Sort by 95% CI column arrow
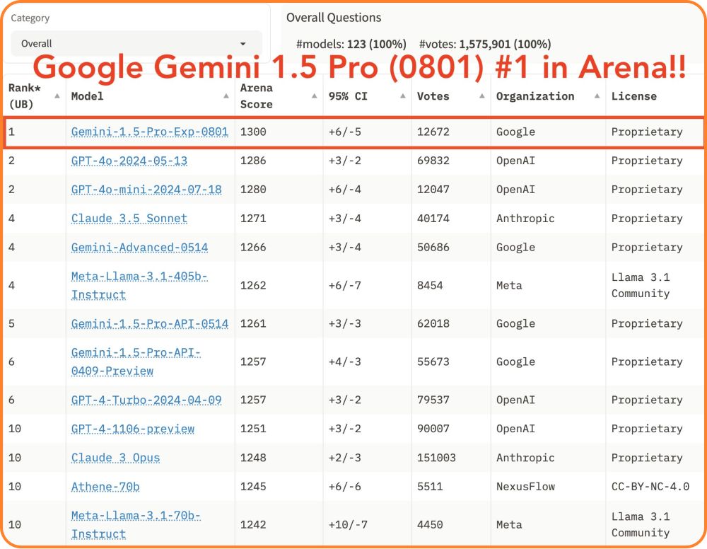 (x=403, y=96)
